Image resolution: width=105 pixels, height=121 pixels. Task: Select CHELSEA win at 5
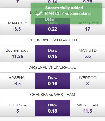(x=17, y=108)
